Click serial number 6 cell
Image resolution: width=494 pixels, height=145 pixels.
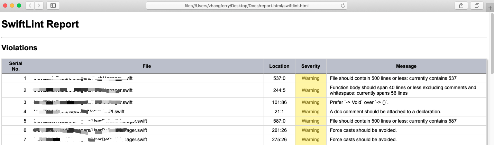(16, 130)
